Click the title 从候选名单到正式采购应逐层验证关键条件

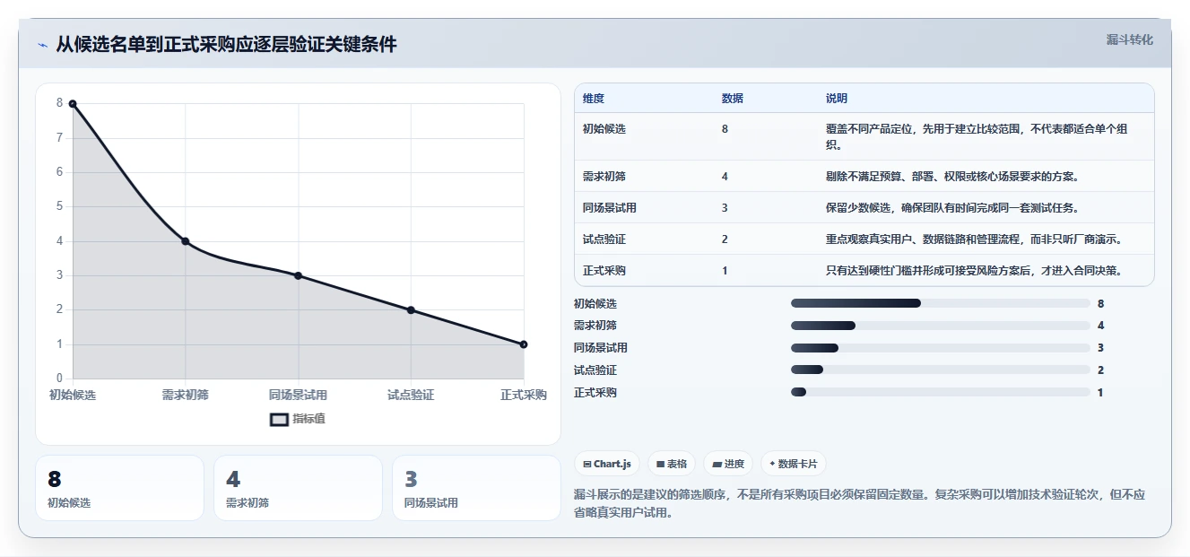[226, 44]
